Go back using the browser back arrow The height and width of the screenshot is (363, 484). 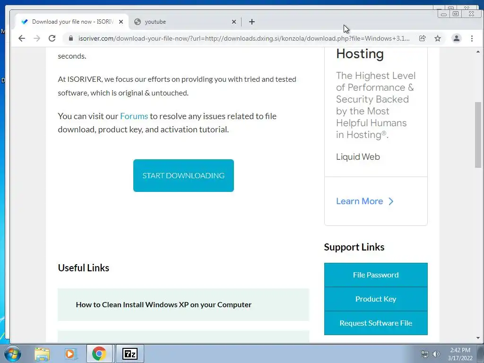[22, 38]
